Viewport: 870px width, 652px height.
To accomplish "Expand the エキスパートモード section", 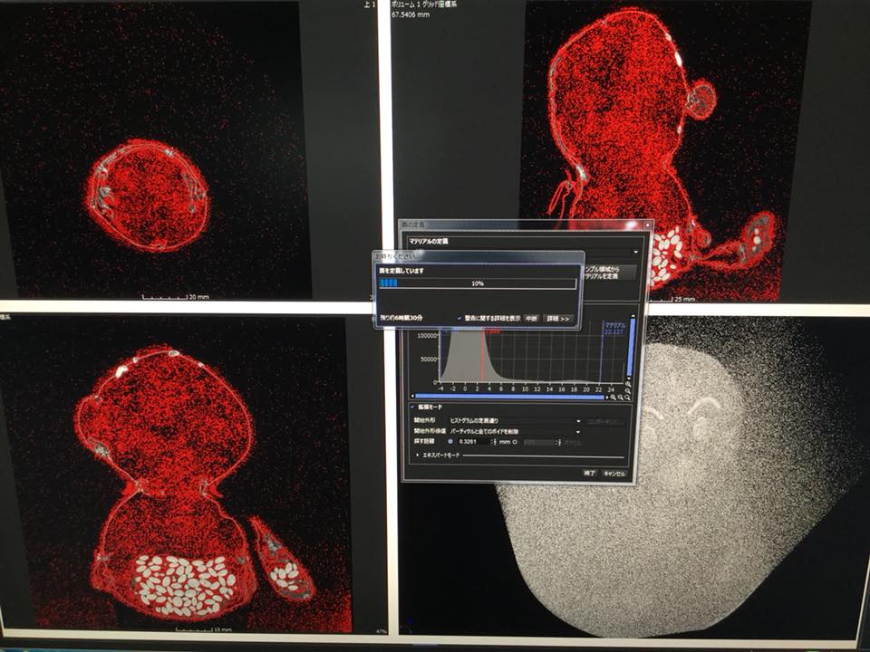I will point(417,455).
